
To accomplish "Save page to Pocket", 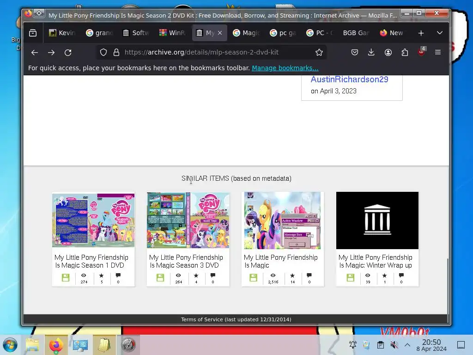I will 355,53.
